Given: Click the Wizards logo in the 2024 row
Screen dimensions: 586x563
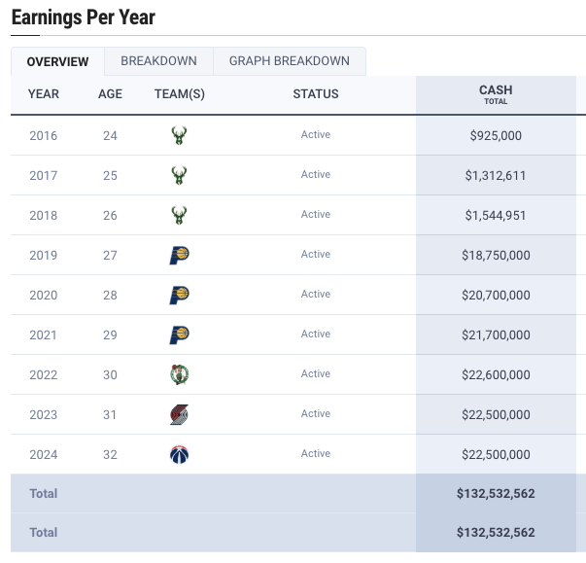Looking at the screenshot, I should 179,455.
